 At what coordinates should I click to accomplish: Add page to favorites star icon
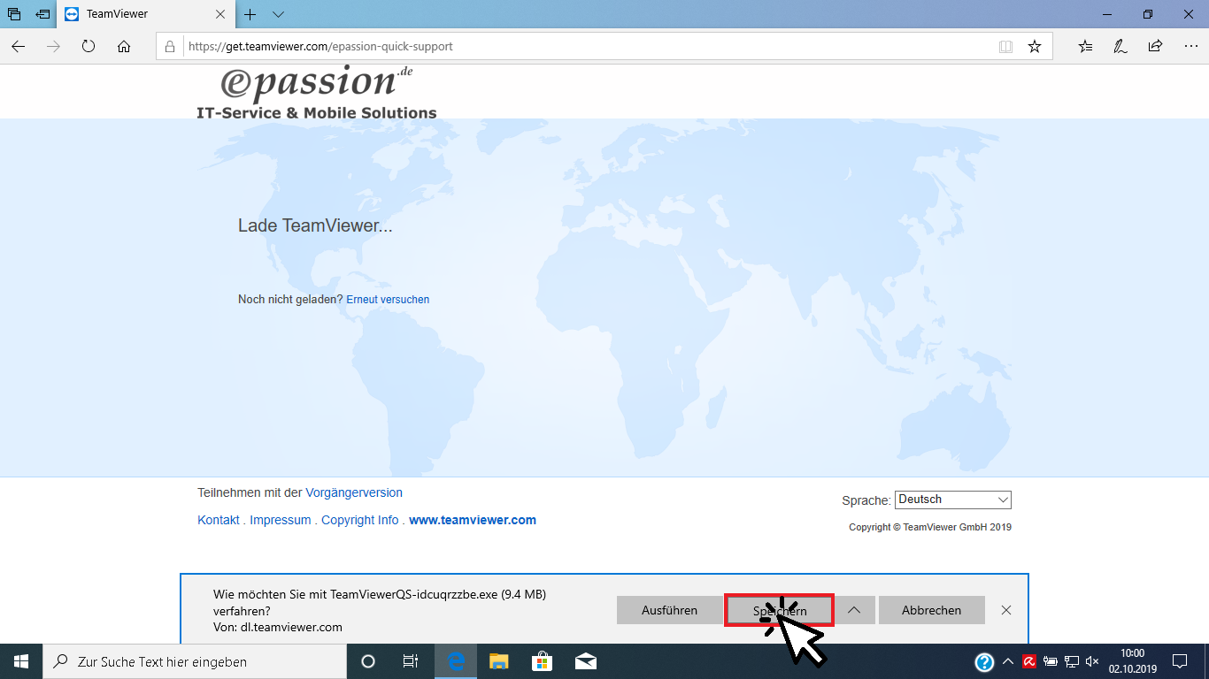(1035, 46)
